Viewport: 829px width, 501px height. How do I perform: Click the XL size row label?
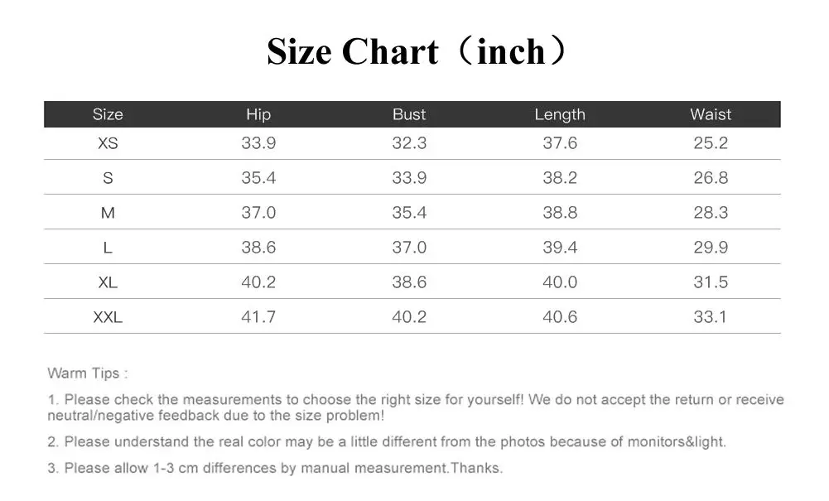pyautogui.click(x=108, y=282)
